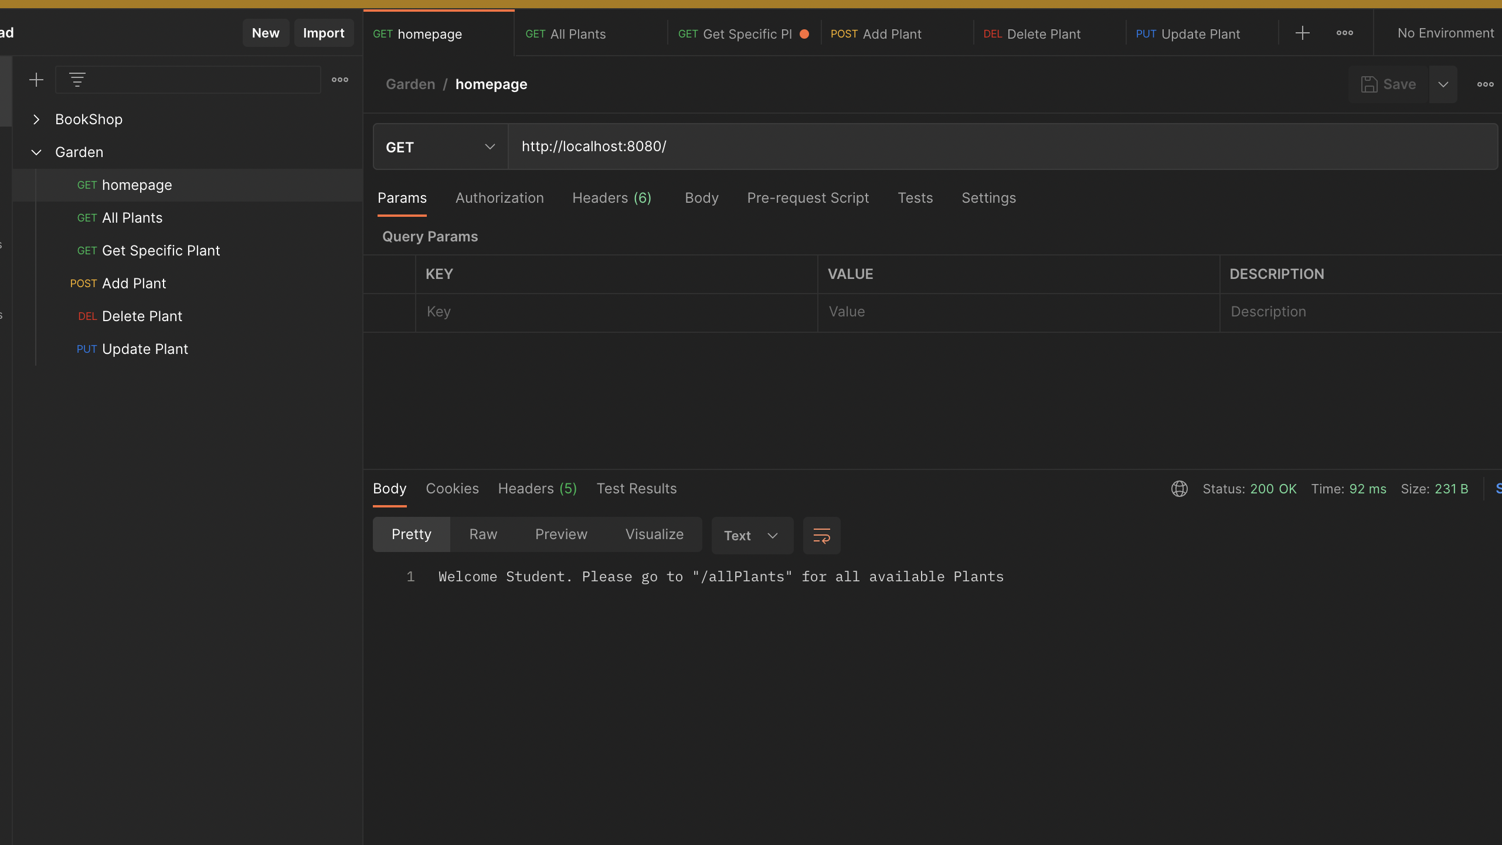The height and width of the screenshot is (845, 1502).
Task: Click the New button
Action: pyautogui.click(x=266, y=33)
